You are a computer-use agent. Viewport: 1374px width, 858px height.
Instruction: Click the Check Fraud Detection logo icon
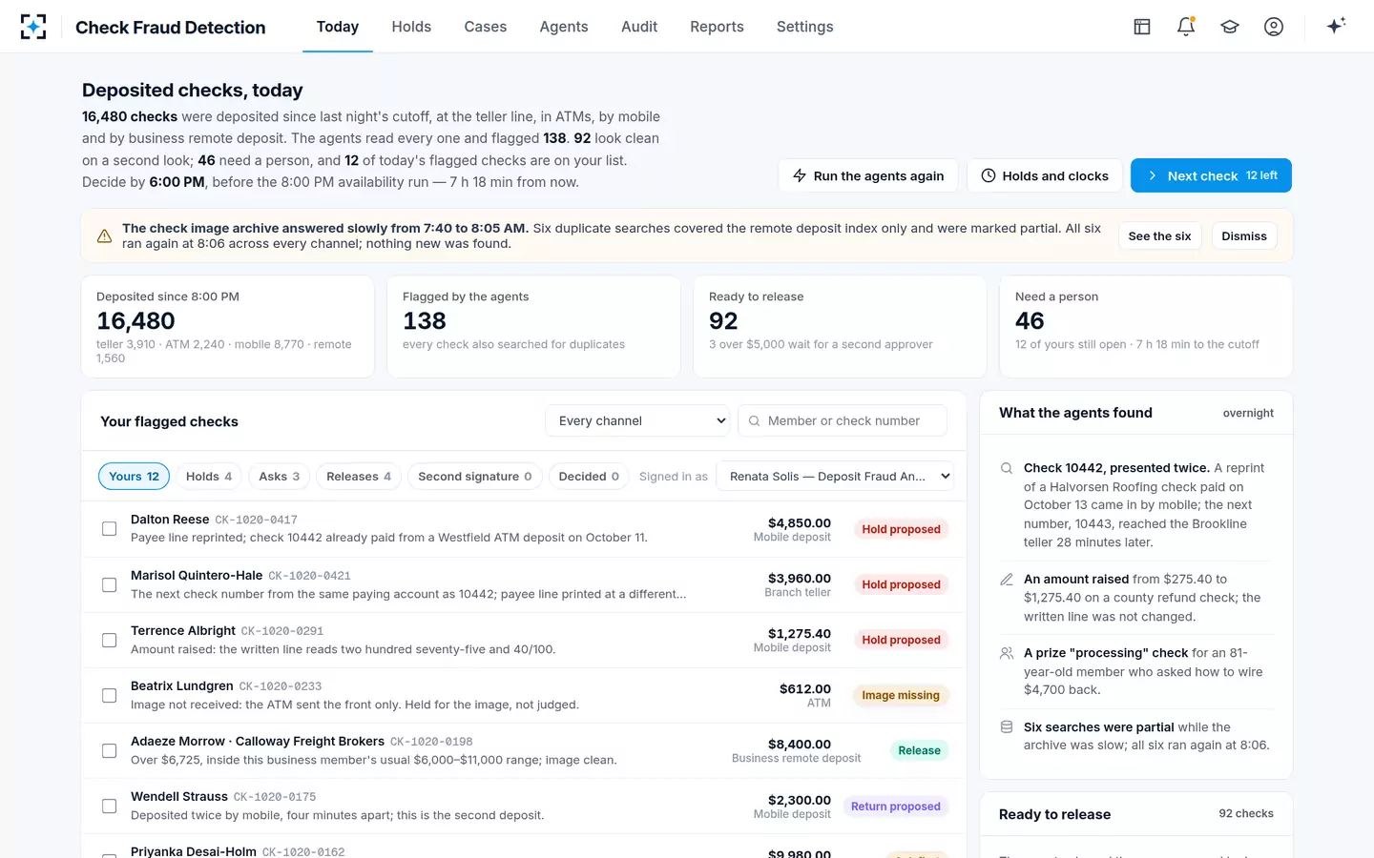pos(33,27)
